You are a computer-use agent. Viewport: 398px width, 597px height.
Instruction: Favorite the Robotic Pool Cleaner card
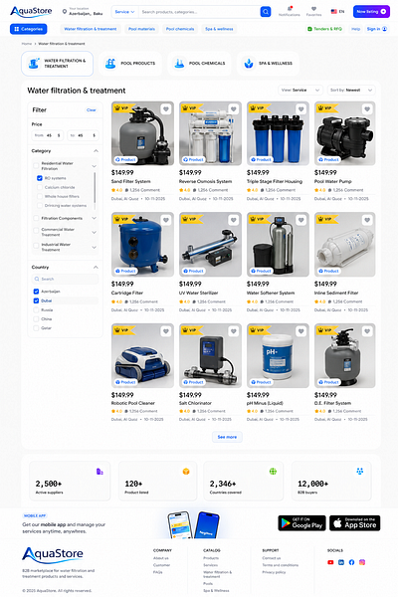click(x=166, y=331)
